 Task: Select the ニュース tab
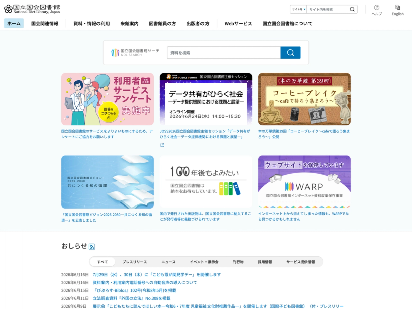(168, 262)
